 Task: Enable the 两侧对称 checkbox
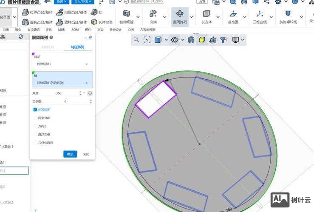click(35, 118)
